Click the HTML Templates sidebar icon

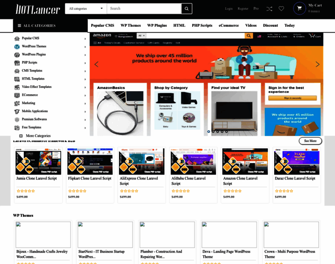tap(17, 79)
